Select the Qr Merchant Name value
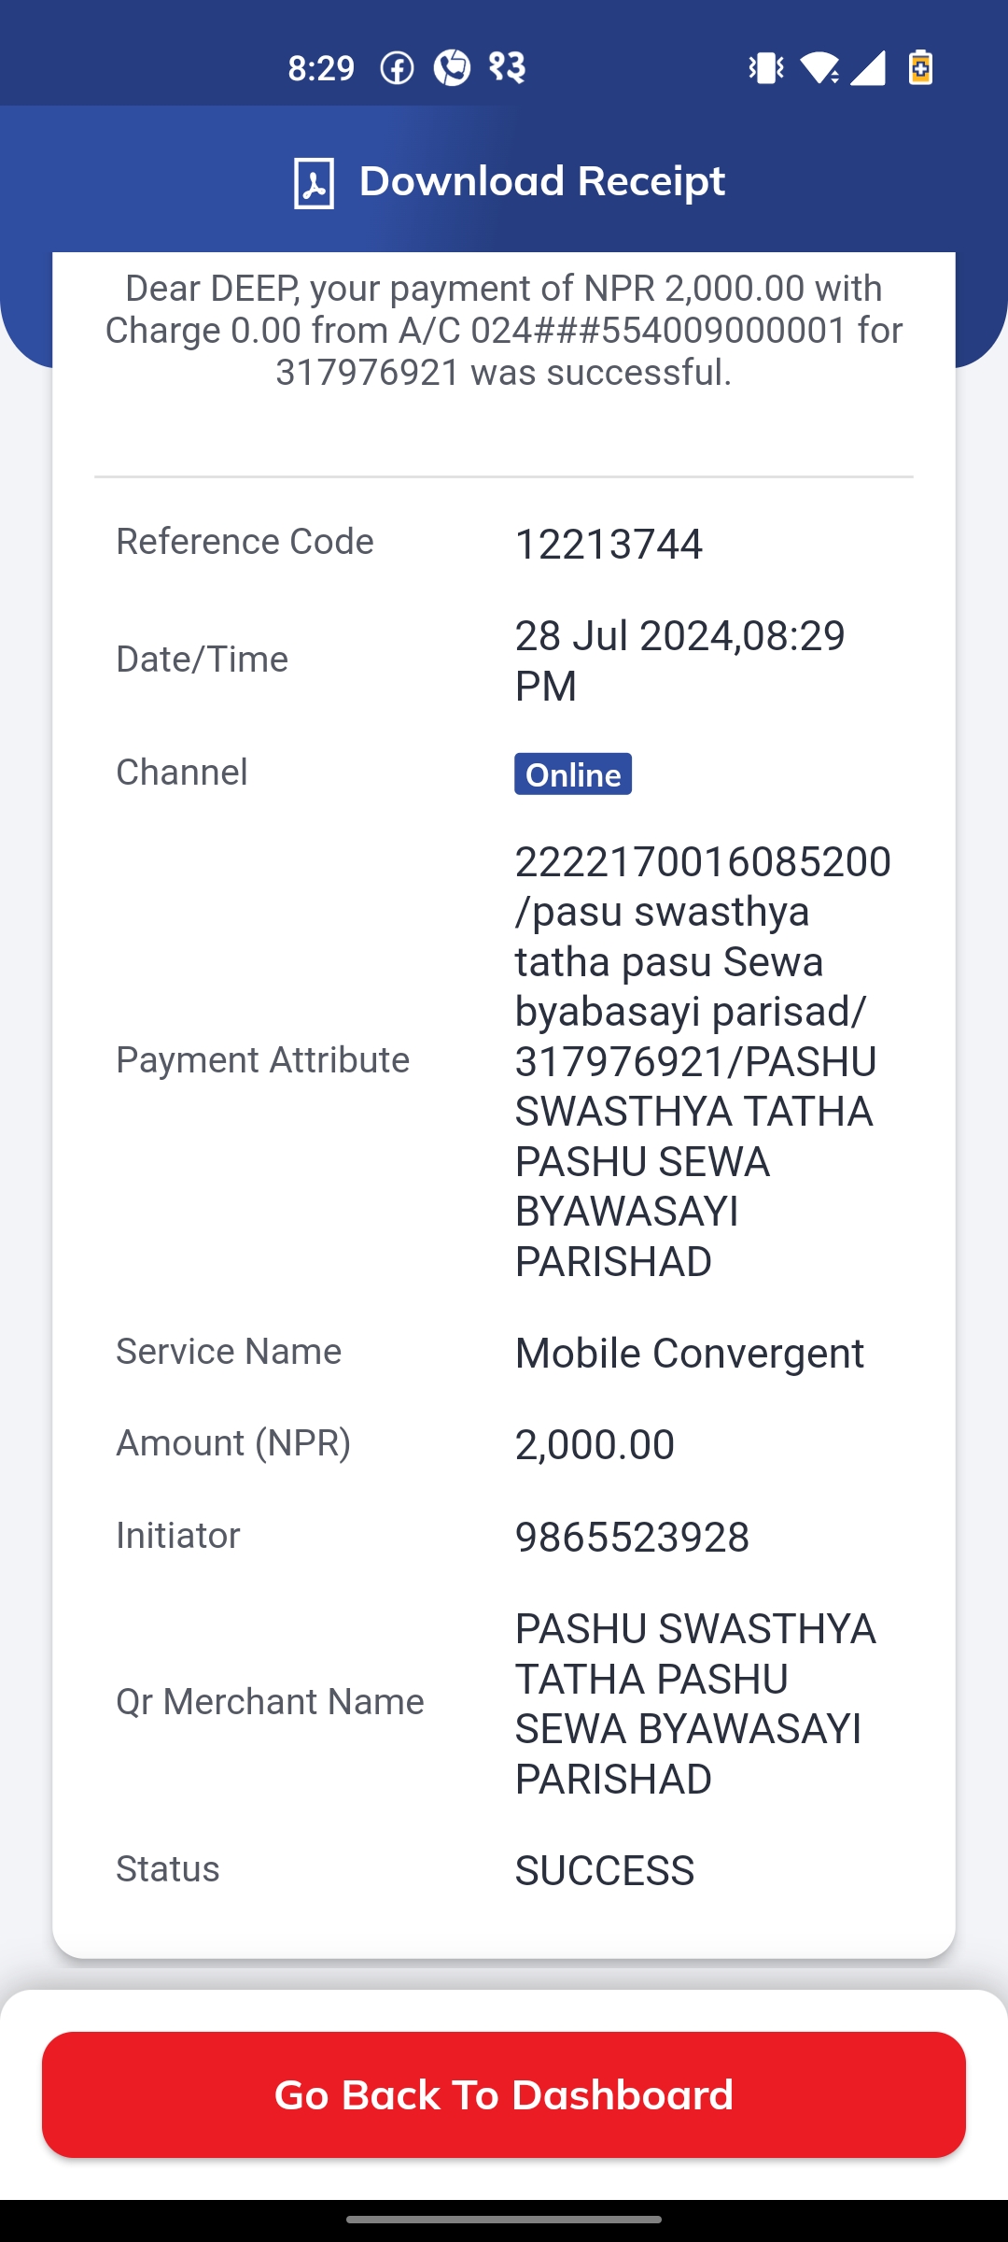 click(x=695, y=1704)
